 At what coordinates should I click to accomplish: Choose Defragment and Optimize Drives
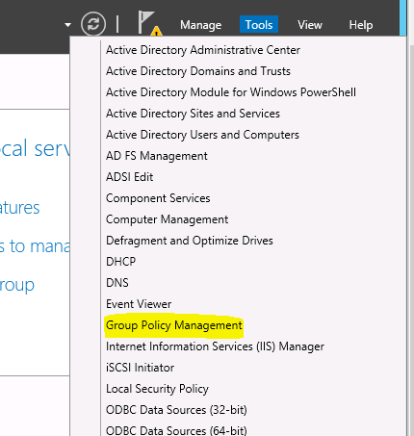tap(190, 241)
